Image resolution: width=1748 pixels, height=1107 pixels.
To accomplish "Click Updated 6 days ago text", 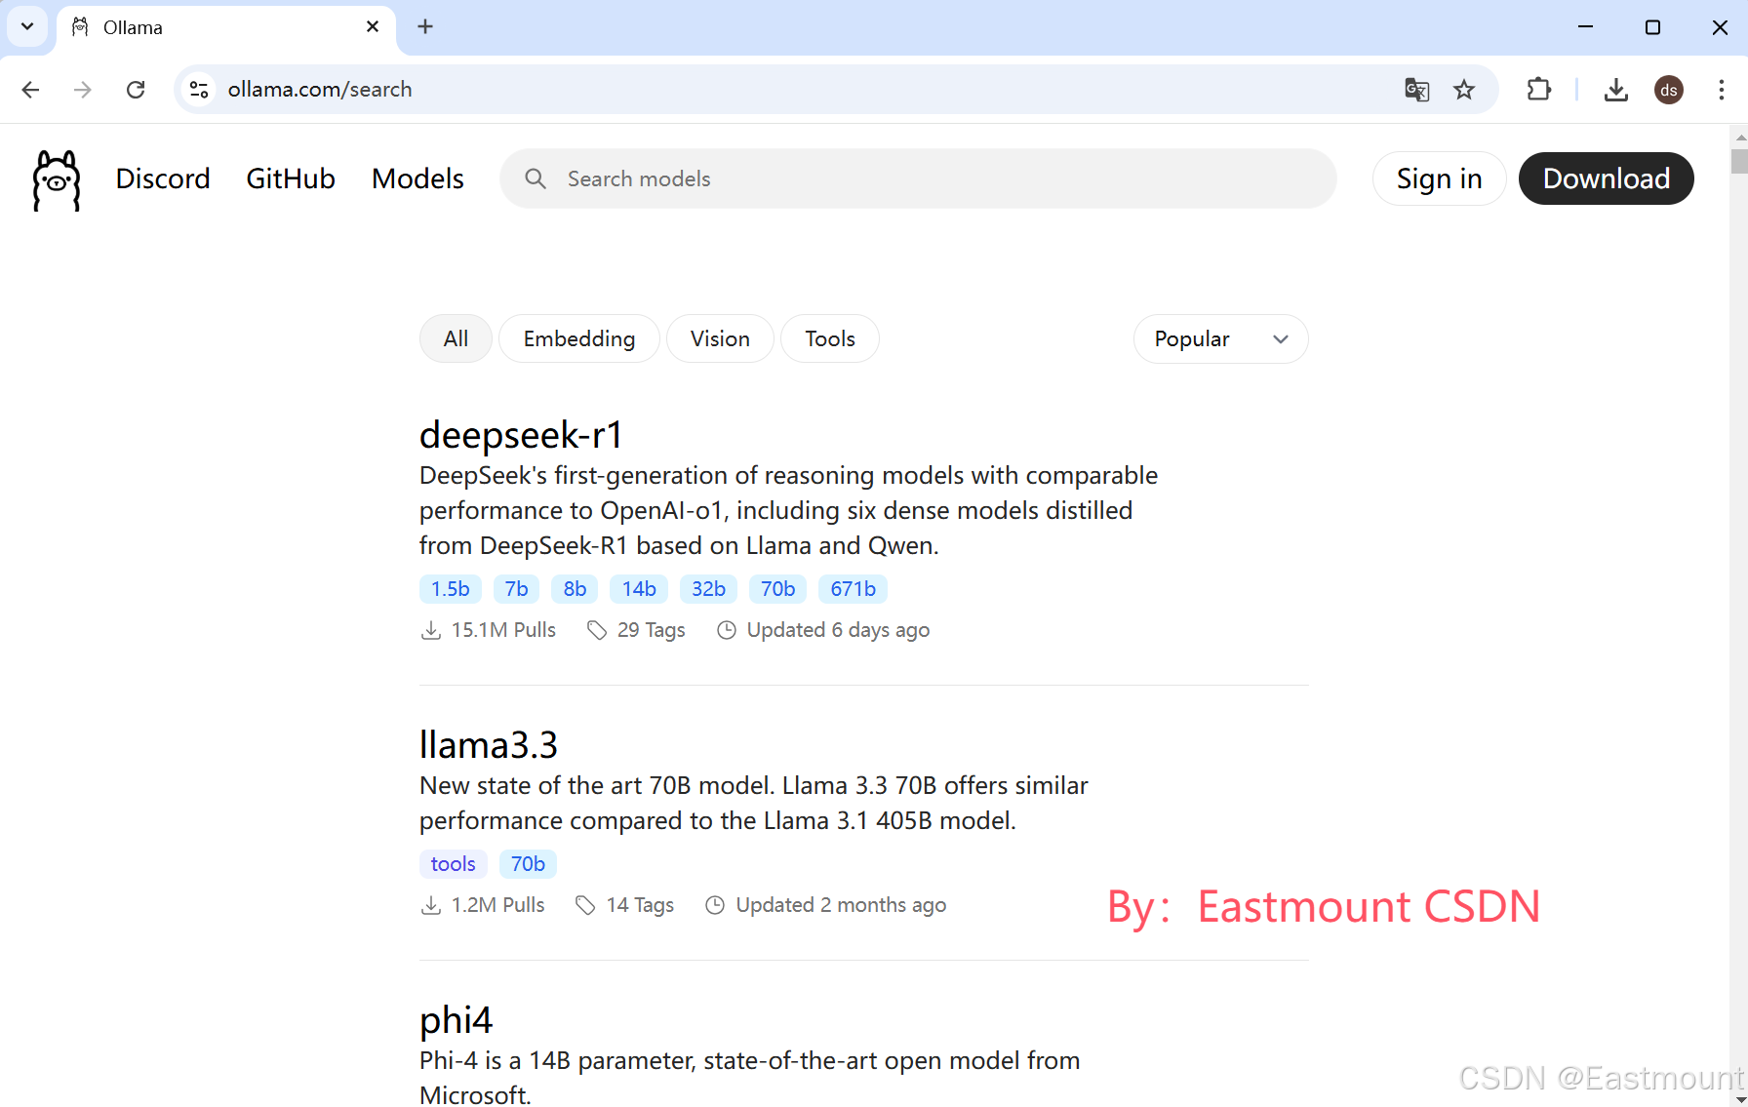I will pos(838,630).
